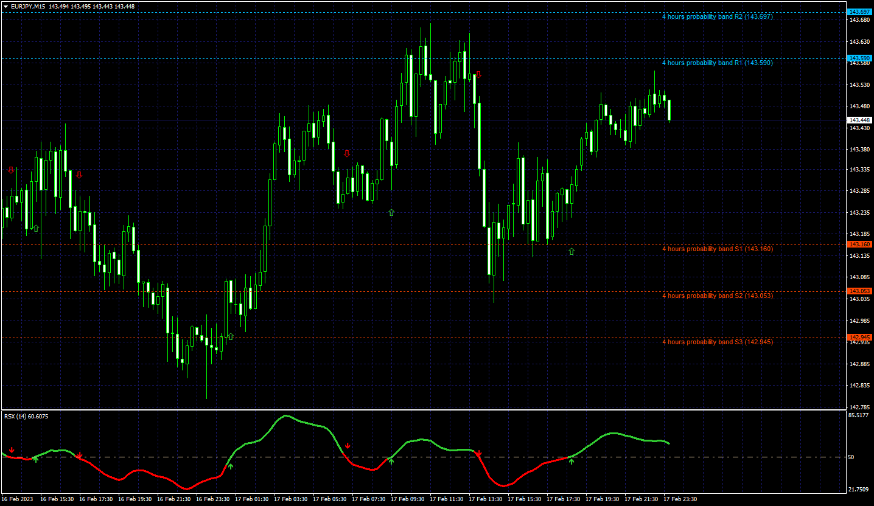Select the 17 Feb 23:30 time label

coord(680,499)
